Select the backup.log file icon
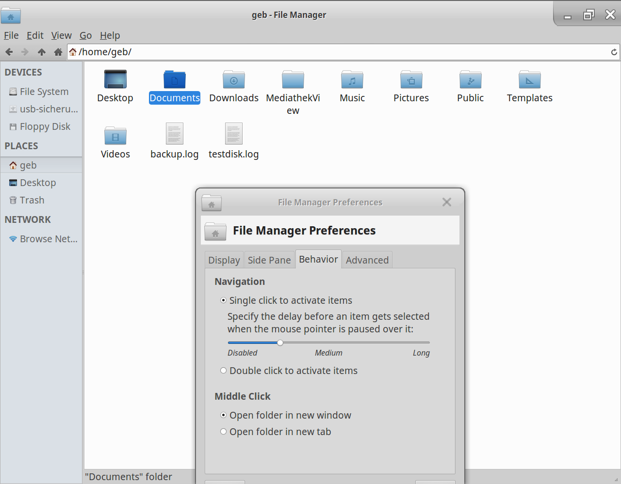 [174, 134]
